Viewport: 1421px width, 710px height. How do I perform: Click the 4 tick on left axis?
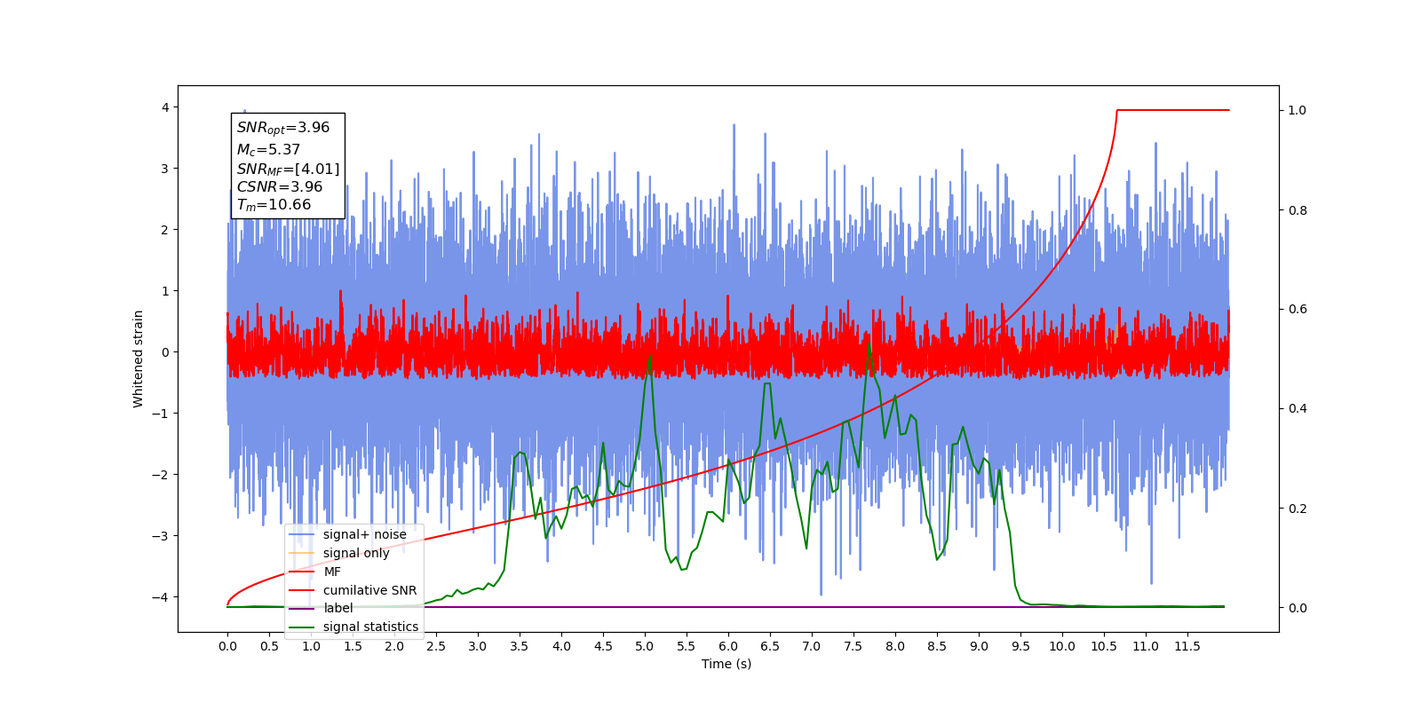tap(165, 107)
